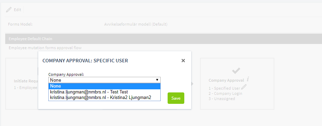Click the Company Login approver entry
Screen dimensions: 322x126
point(225,93)
